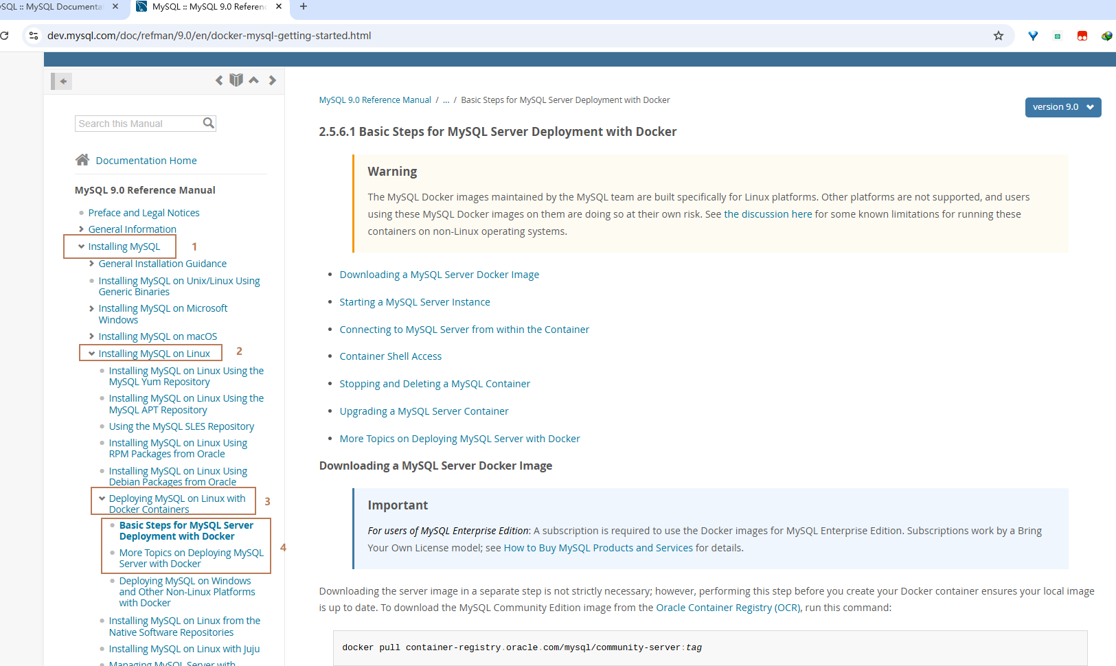The image size is (1116, 666).
Task: Open Documentation Home link
Action: [146, 161]
